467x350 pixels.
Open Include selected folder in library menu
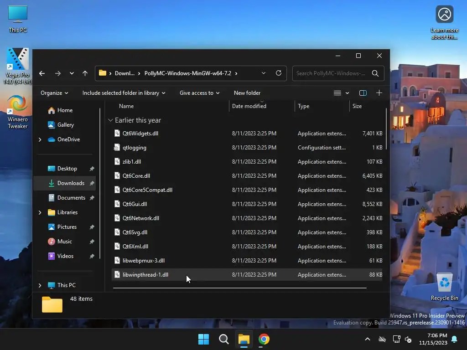pyautogui.click(x=124, y=93)
